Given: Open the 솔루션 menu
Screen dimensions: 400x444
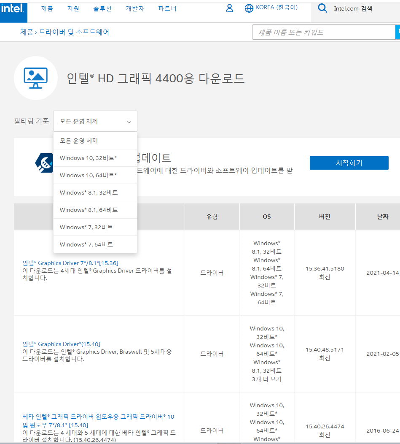Looking at the screenshot, I should [x=102, y=8].
